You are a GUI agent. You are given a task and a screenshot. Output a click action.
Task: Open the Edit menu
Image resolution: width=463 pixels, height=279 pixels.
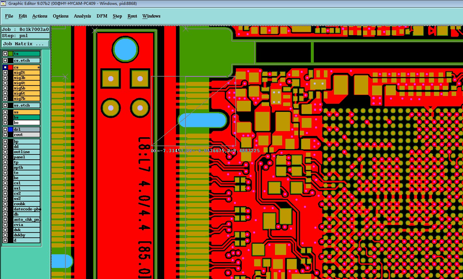point(23,16)
